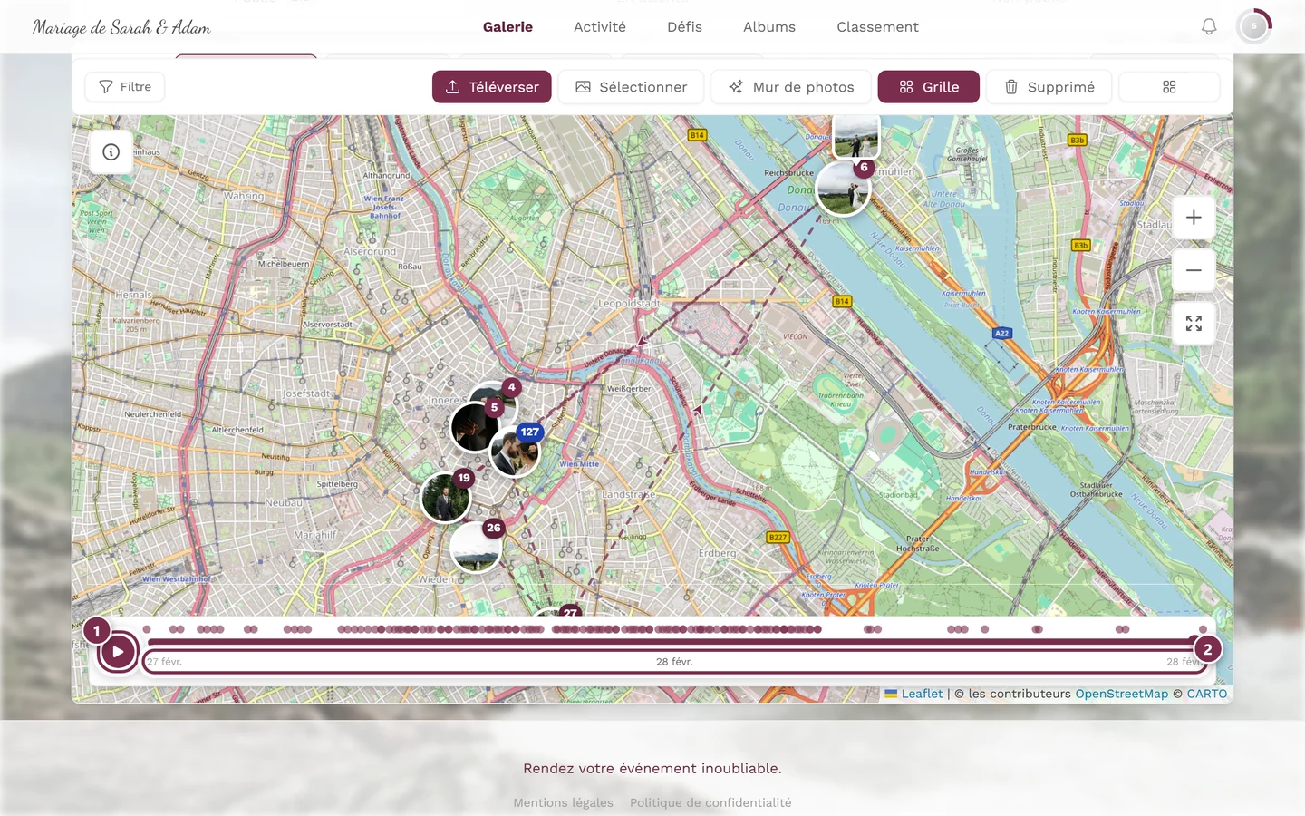
Task: Open the photo cluster with 26 photos
Action: pyautogui.click(x=476, y=547)
